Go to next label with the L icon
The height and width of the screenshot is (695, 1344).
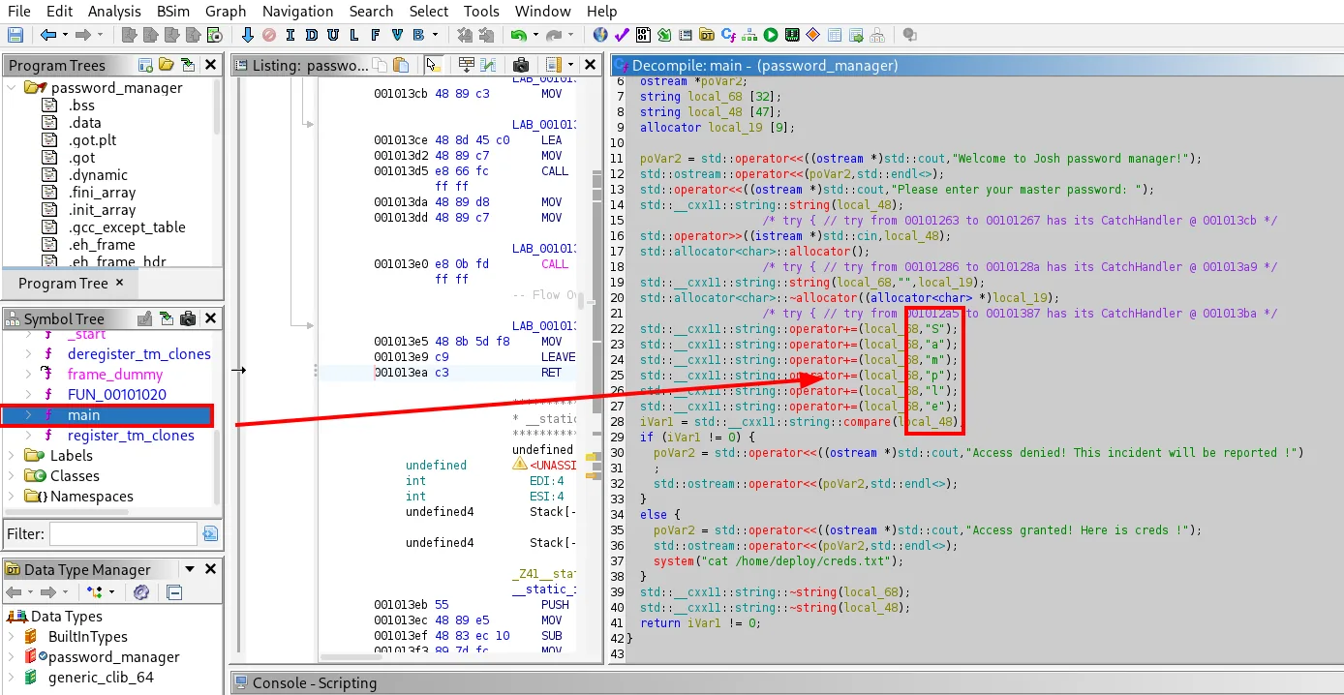coord(354,35)
